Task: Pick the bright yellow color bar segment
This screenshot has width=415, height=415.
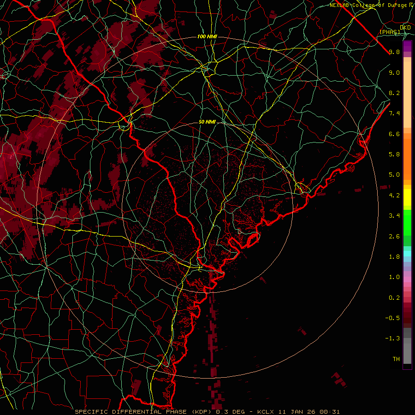Action: click(407, 197)
